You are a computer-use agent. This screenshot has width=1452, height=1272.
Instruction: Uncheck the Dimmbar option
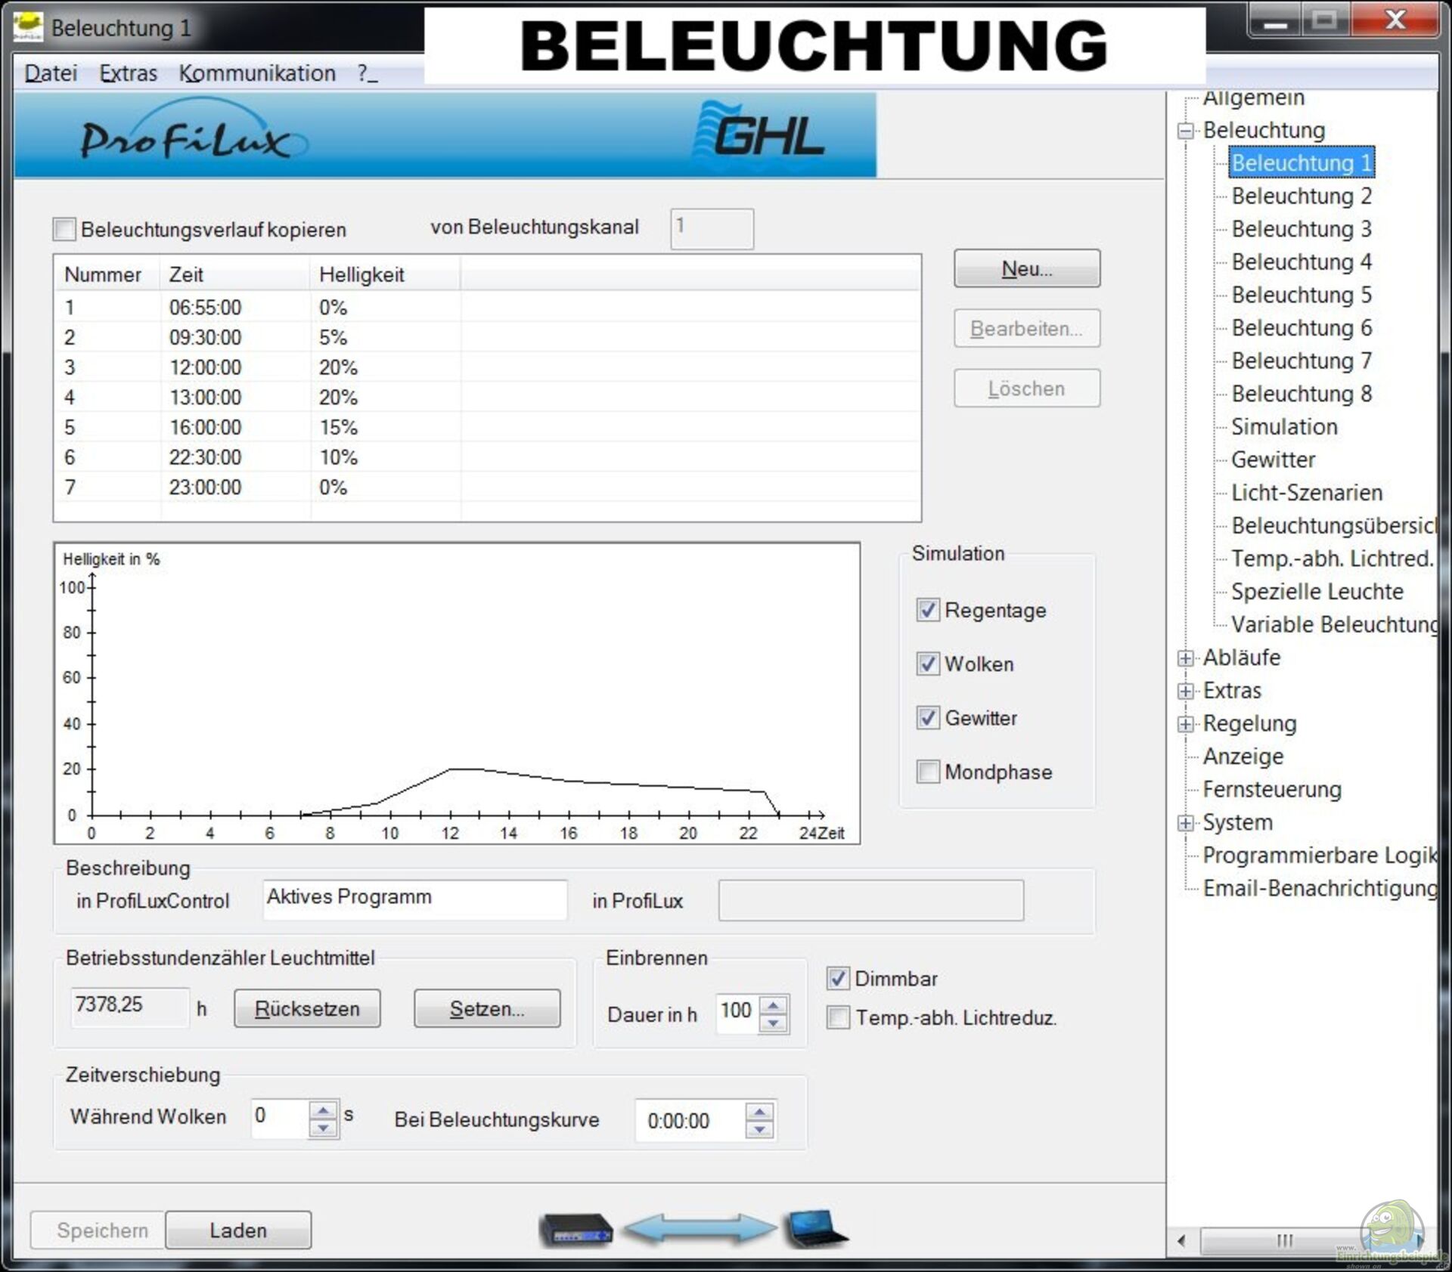click(837, 979)
